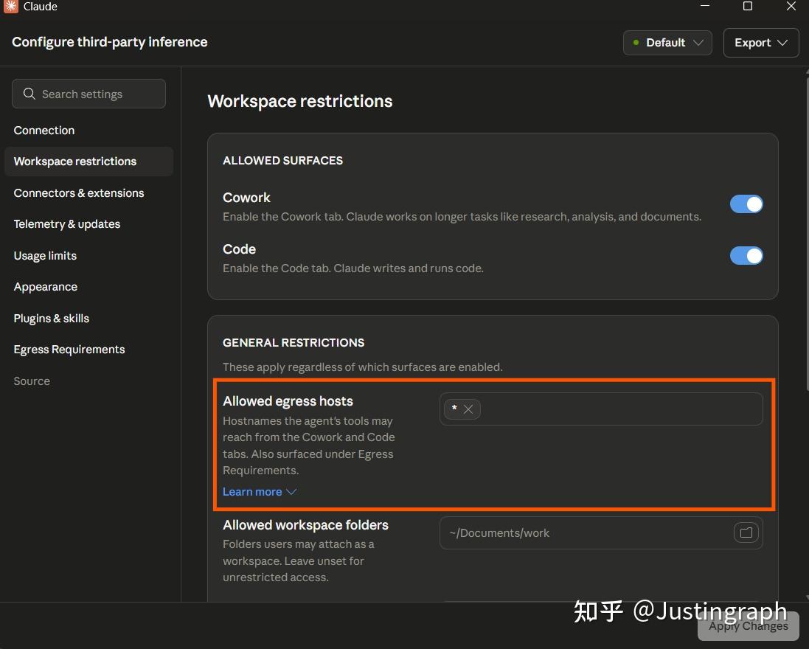809x649 pixels.
Task: Select Telemetry & updates in sidebar
Action: pyautogui.click(x=67, y=224)
